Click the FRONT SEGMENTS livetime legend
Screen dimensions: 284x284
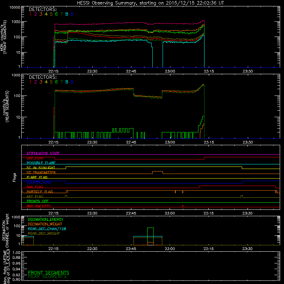[x=49, y=273]
